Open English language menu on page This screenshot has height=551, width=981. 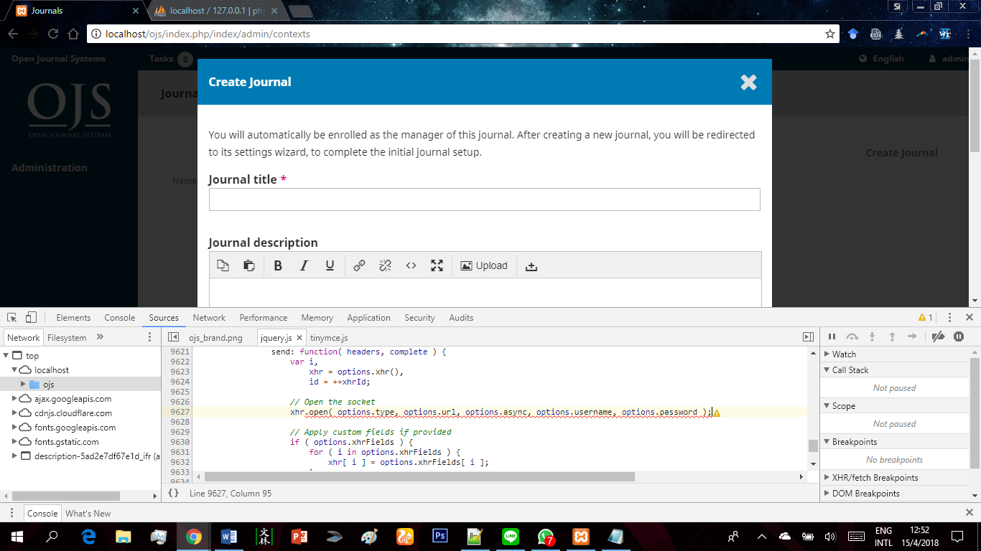pos(882,59)
